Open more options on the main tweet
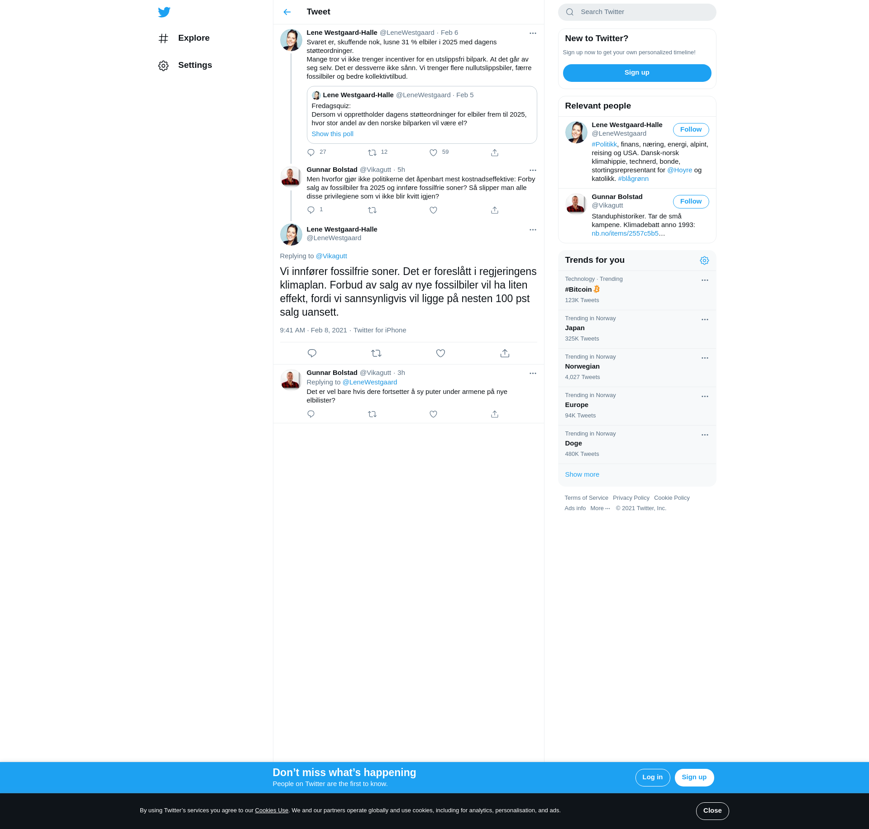Screen dimensions: 869x829 (533, 230)
